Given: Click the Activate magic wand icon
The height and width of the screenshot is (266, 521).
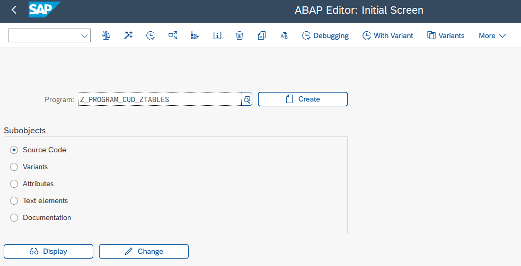Looking at the screenshot, I should point(128,35).
